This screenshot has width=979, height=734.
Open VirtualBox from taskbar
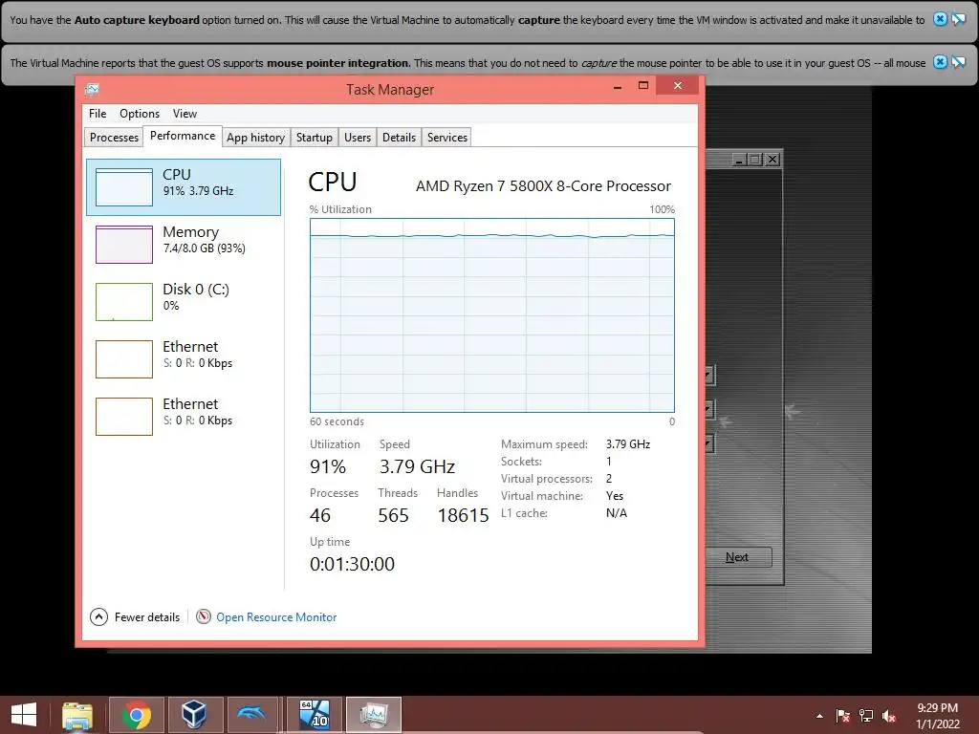pos(194,715)
